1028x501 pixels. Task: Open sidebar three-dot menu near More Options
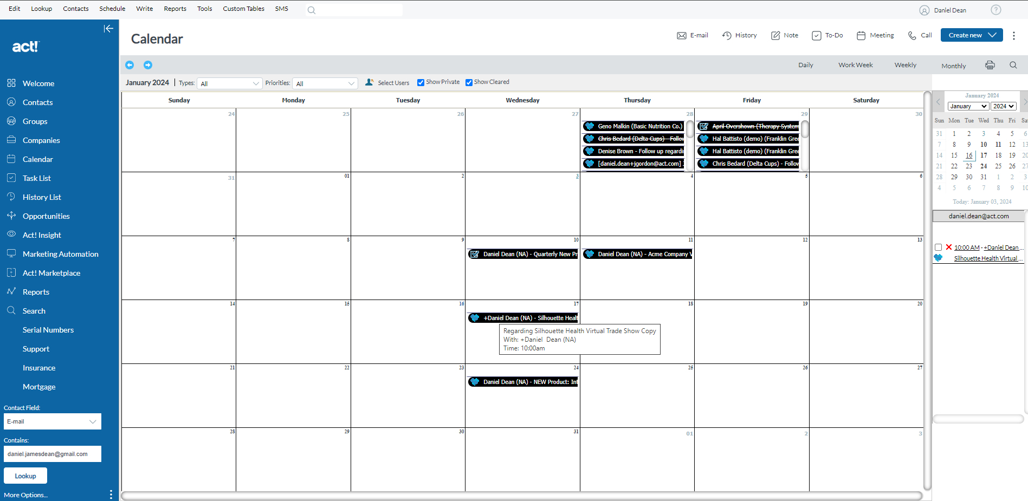111,495
